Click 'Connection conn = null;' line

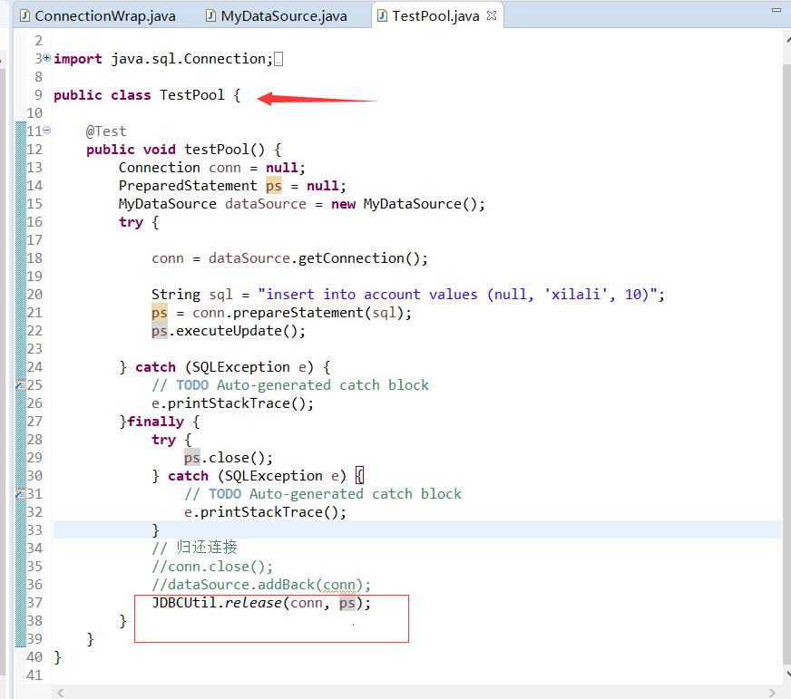click(x=212, y=168)
